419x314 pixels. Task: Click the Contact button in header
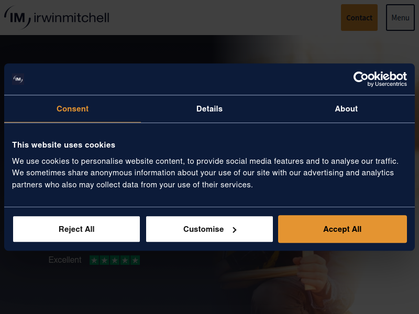click(x=359, y=18)
